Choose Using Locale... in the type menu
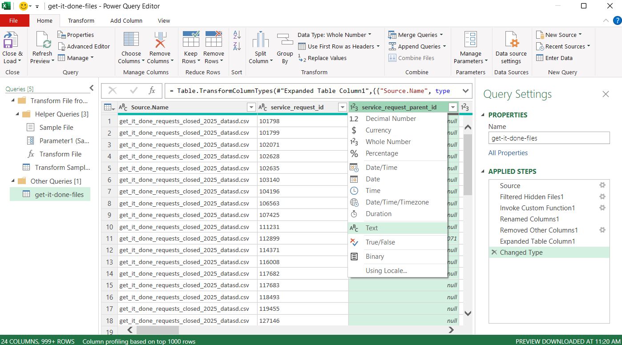The height and width of the screenshot is (345, 622). (397, 271)
